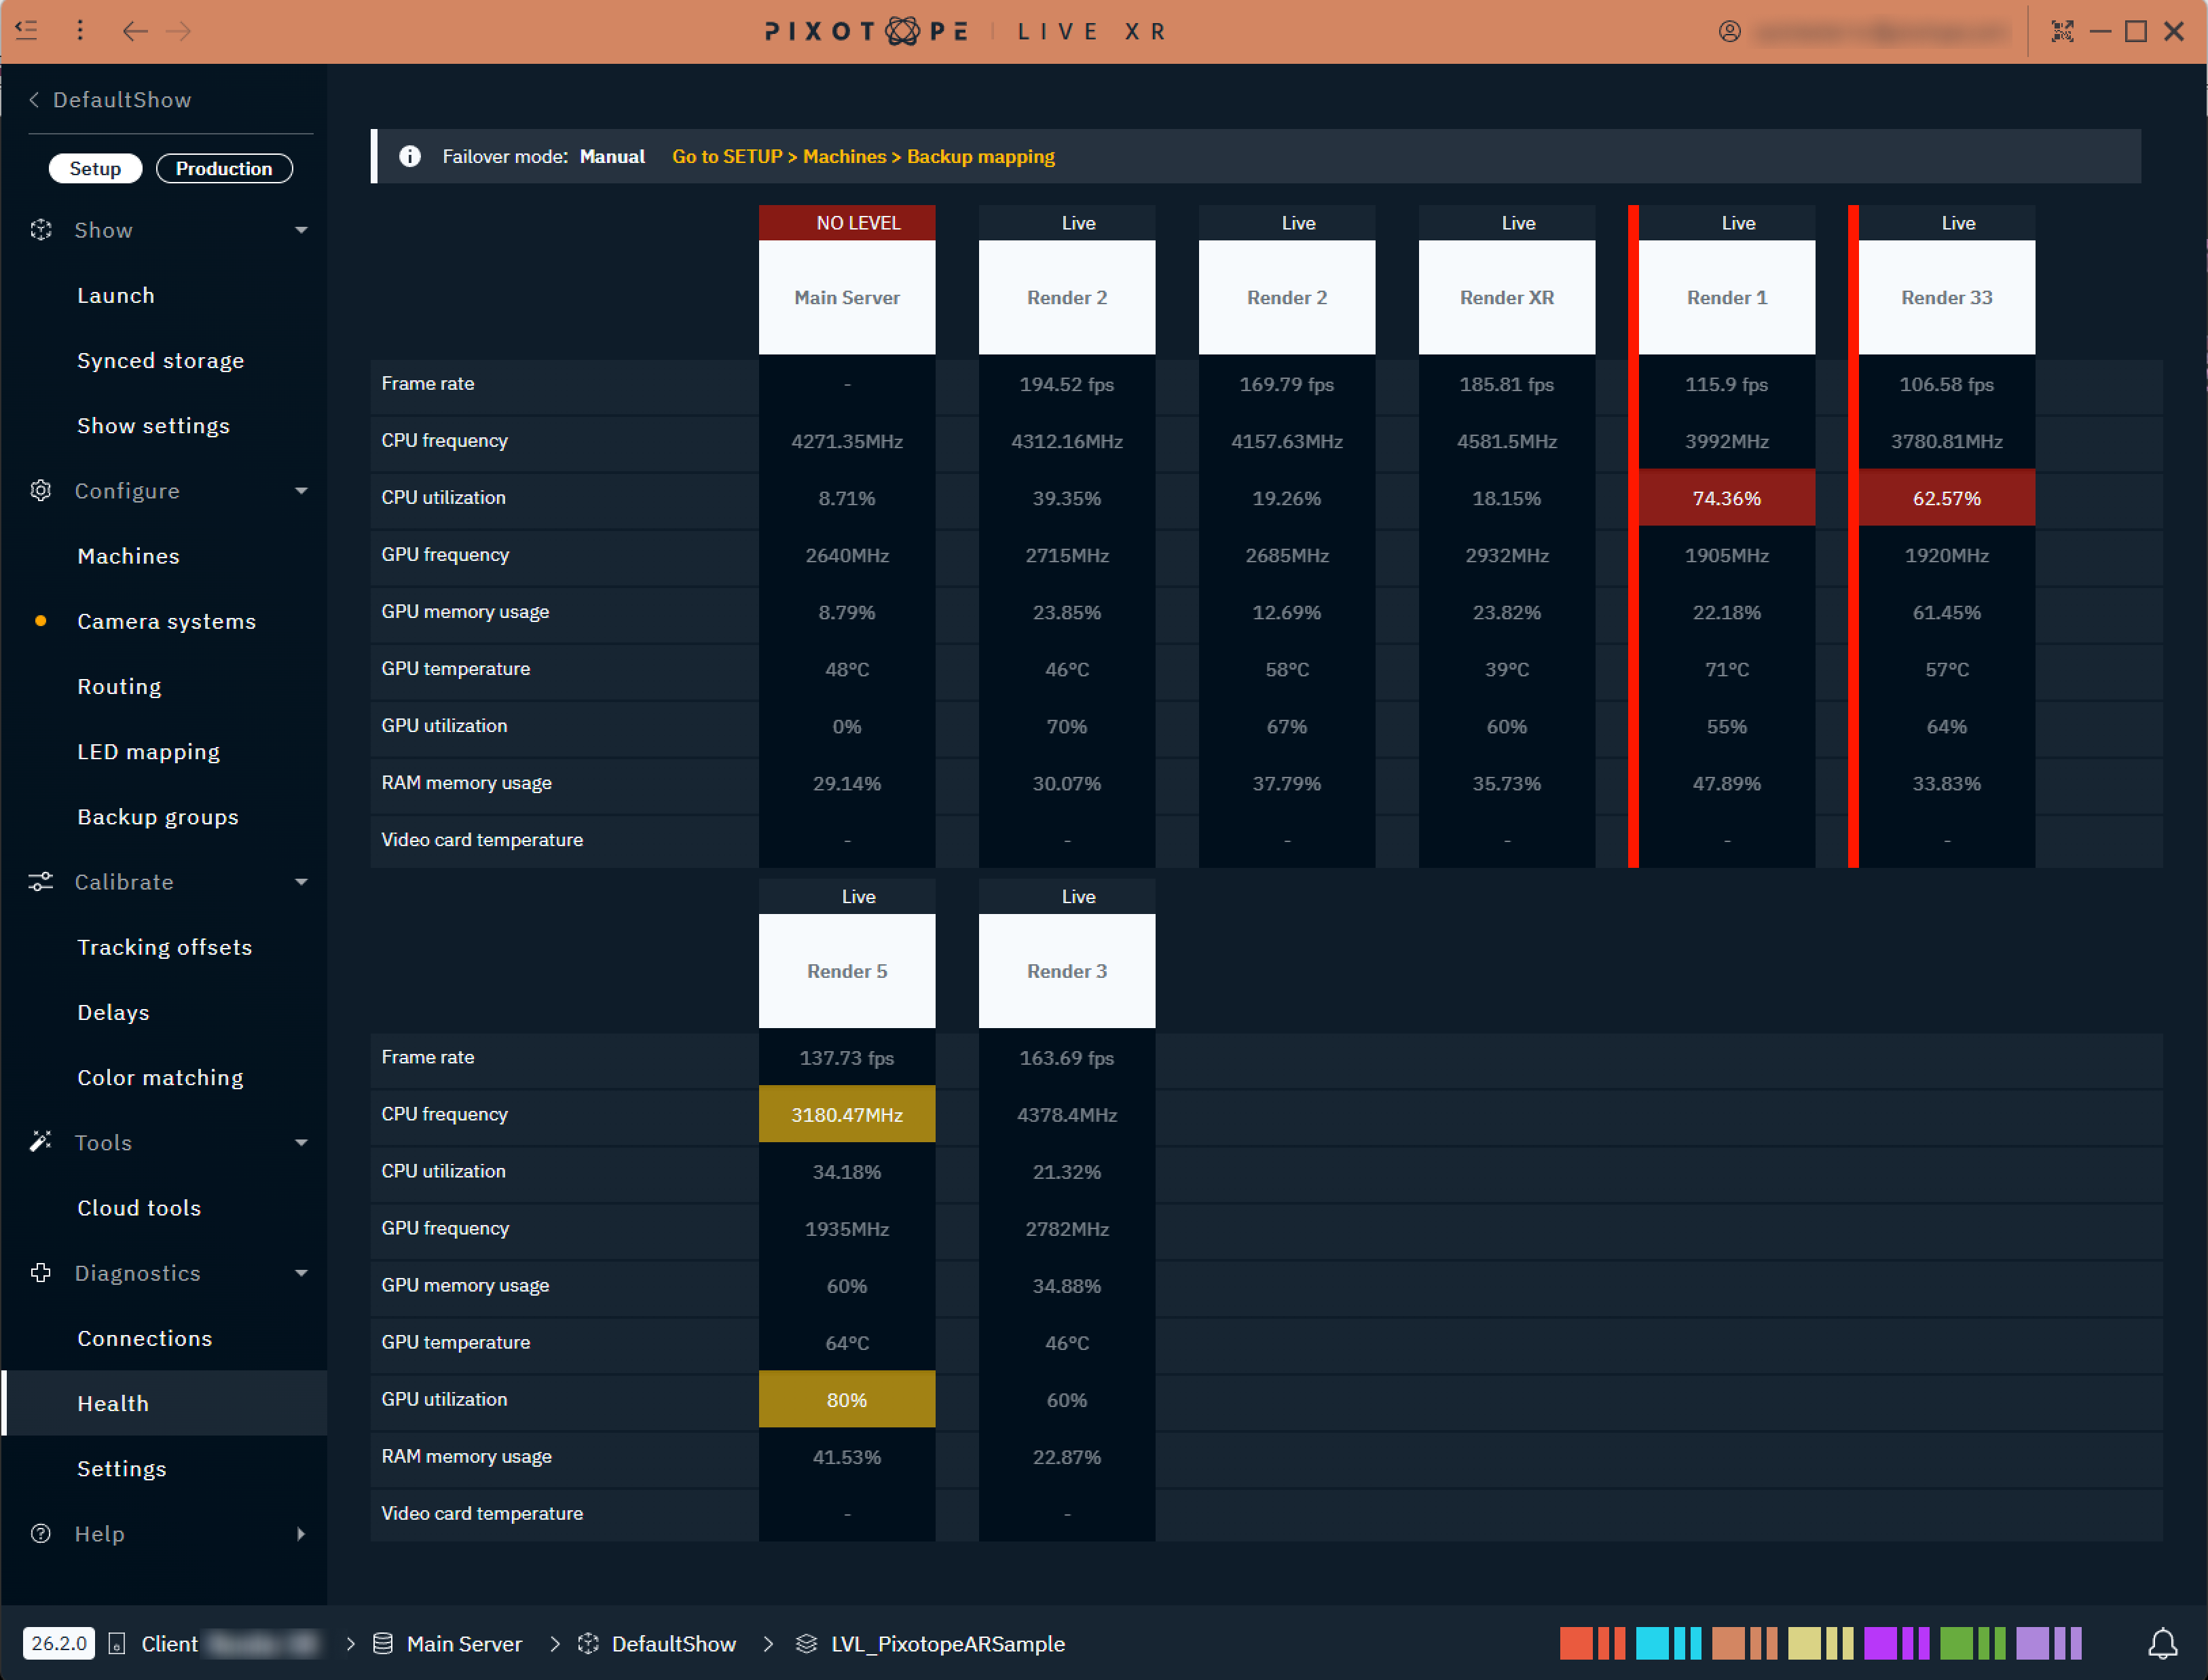
Task: Expand the Help section arrow
Action: click(x=301, y=1534)
